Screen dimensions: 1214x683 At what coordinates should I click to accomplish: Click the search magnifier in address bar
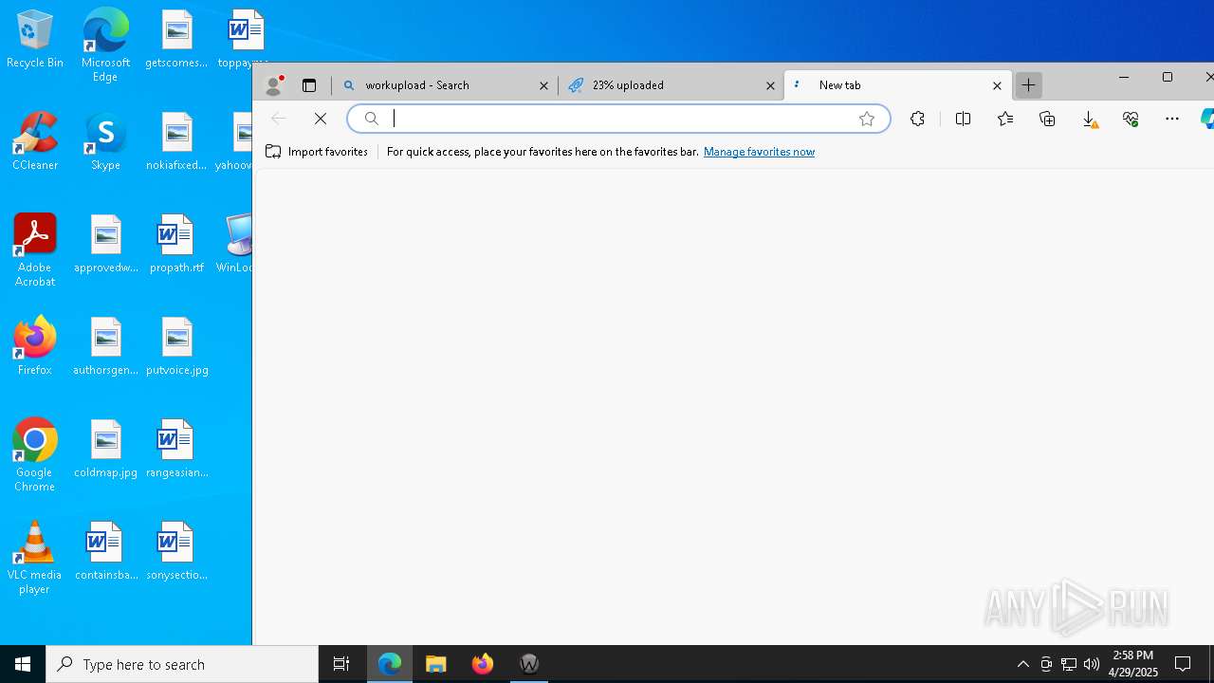[x=372, y=119]
